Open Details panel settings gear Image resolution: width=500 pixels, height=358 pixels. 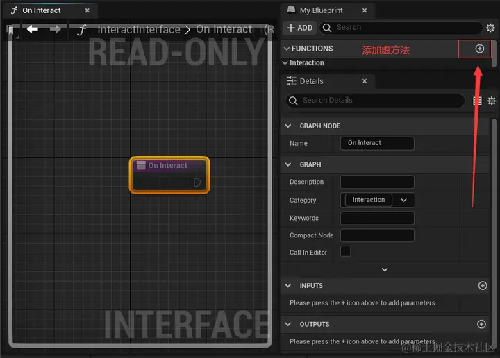pos(492,101)
